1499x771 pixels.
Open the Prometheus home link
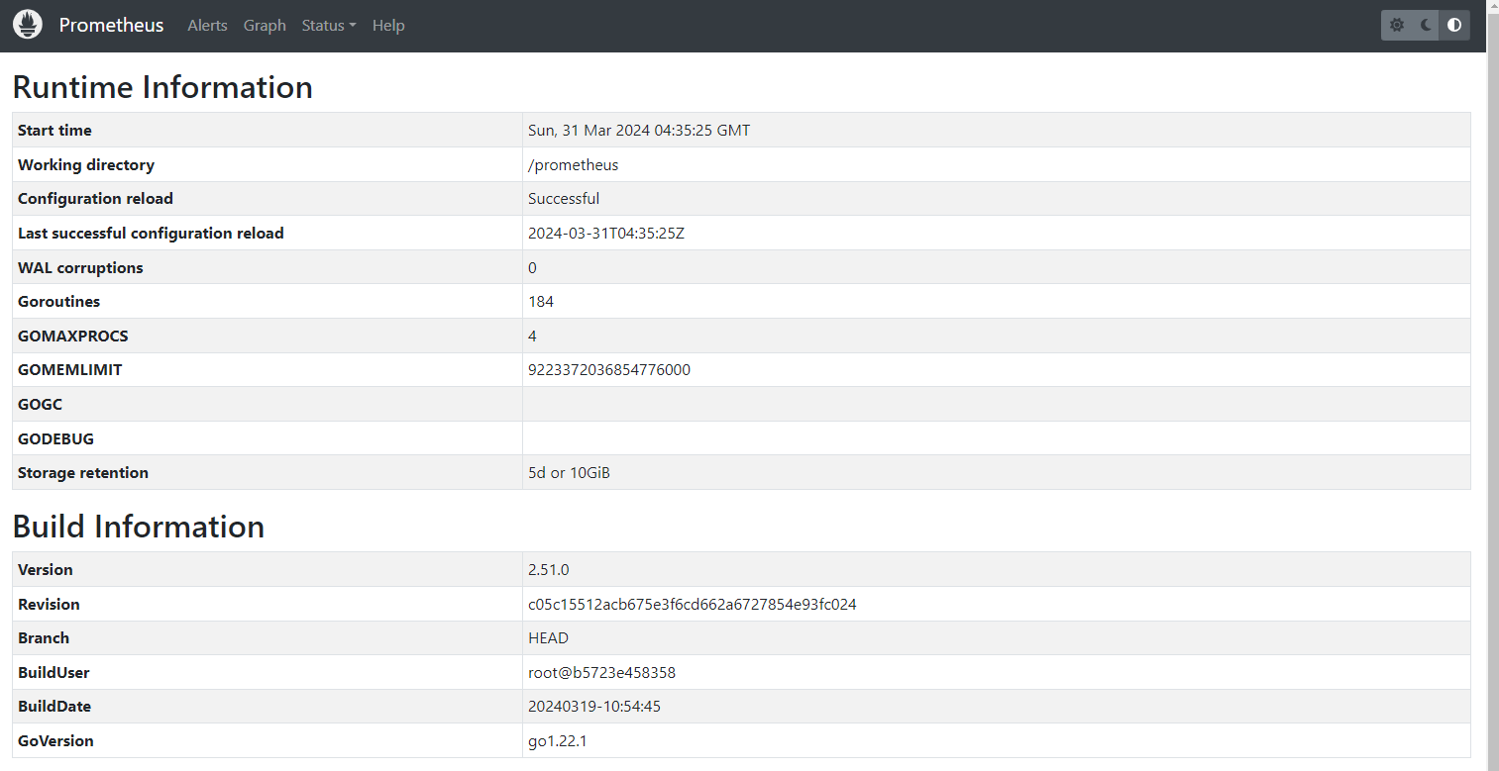(x=111, y=25)
